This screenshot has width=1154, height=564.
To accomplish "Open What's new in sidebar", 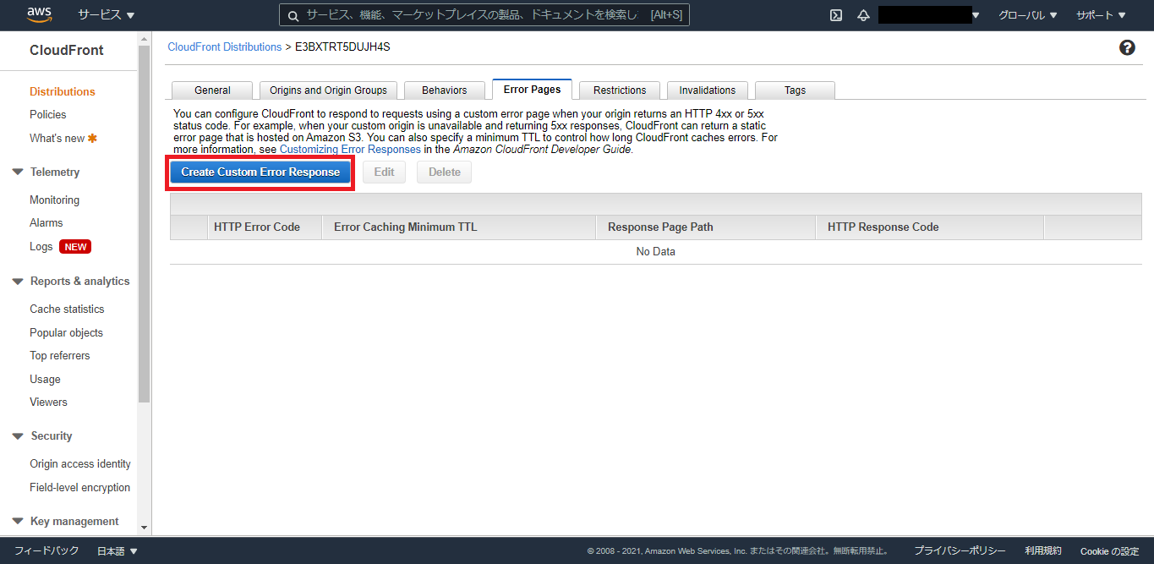I will click(57, 138).
